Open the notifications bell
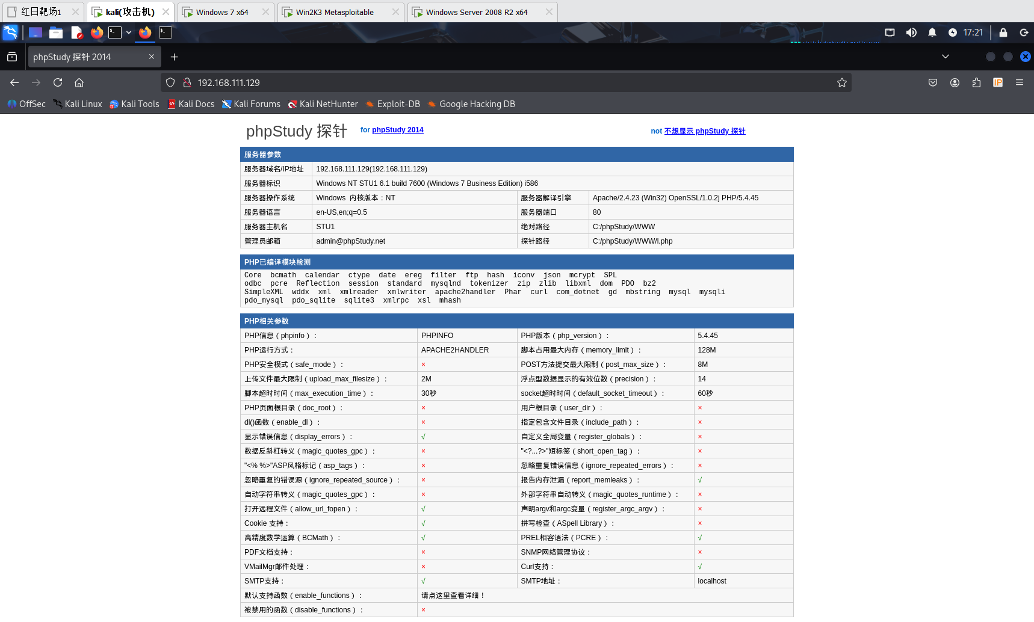 pos(932,32)
